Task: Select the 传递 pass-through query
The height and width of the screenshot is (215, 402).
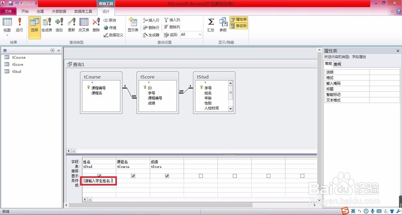Action: tap(110, 27)
